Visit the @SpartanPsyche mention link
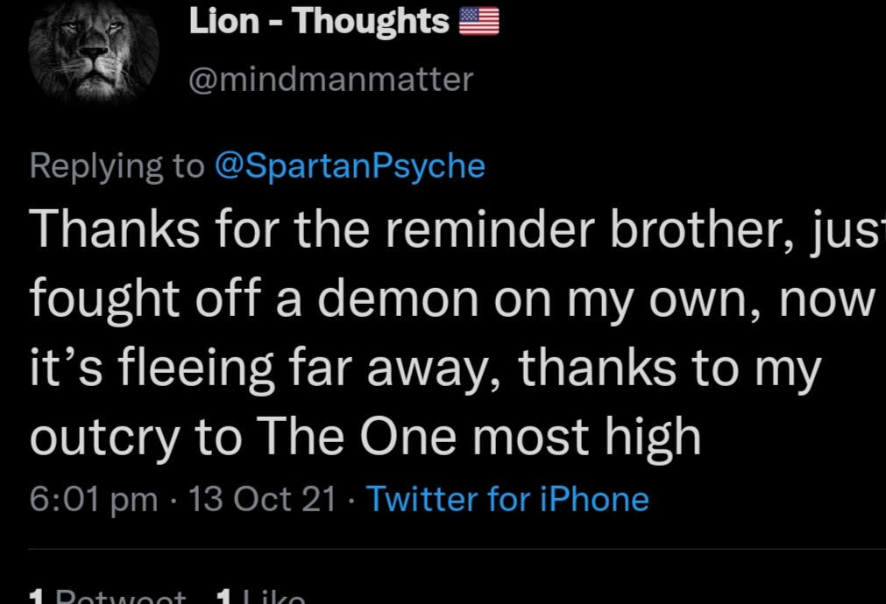The height and width of the screenshot is (604, 886). 349,165
